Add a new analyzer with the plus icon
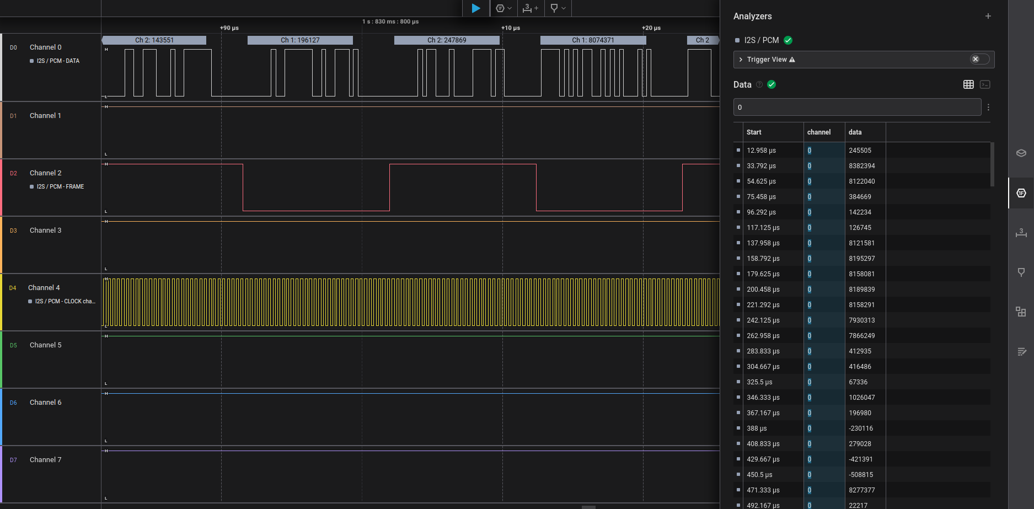The height and width of the screenshot is (509, 1034). tap(988, 16)
